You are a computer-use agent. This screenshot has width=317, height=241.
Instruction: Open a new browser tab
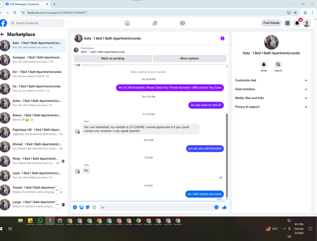point(55,4)
